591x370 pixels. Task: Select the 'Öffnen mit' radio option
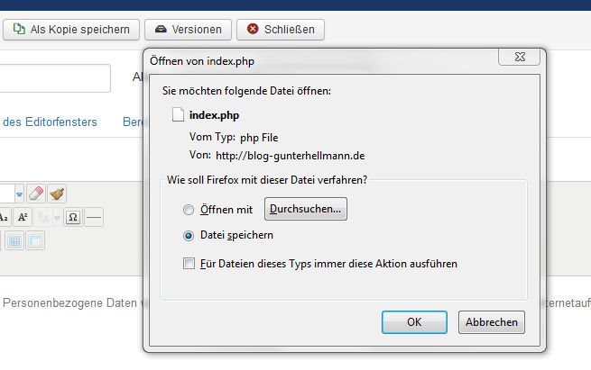(189, 210)
